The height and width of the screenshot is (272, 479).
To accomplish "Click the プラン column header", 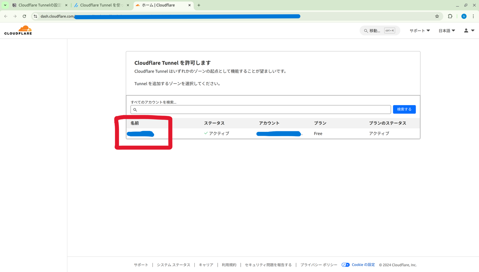I will 320,123.
